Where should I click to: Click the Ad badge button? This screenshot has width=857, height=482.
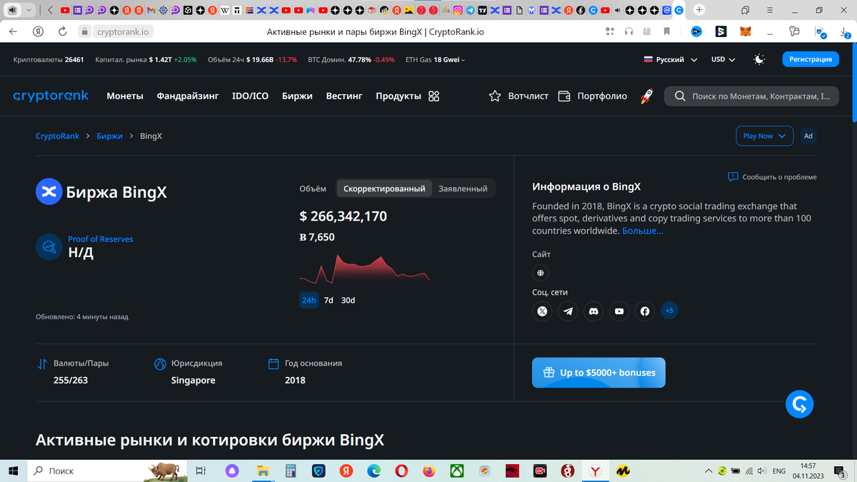[808, 136]
